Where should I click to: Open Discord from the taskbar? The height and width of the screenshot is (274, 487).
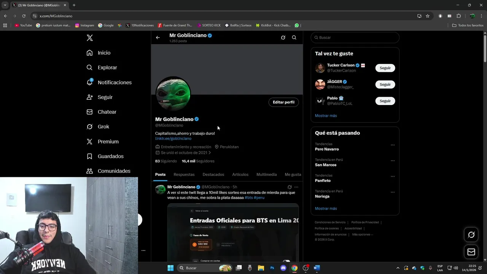[283, 268]
